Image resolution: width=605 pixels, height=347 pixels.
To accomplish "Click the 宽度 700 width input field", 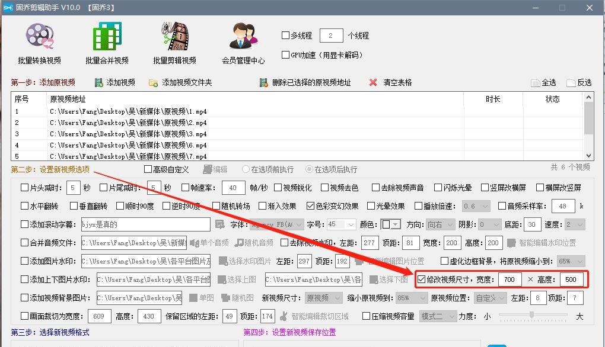I will [x=510, y=279].
